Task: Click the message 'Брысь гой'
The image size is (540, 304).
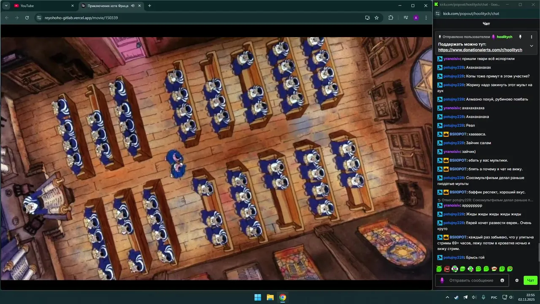Action: coord(475,258)
